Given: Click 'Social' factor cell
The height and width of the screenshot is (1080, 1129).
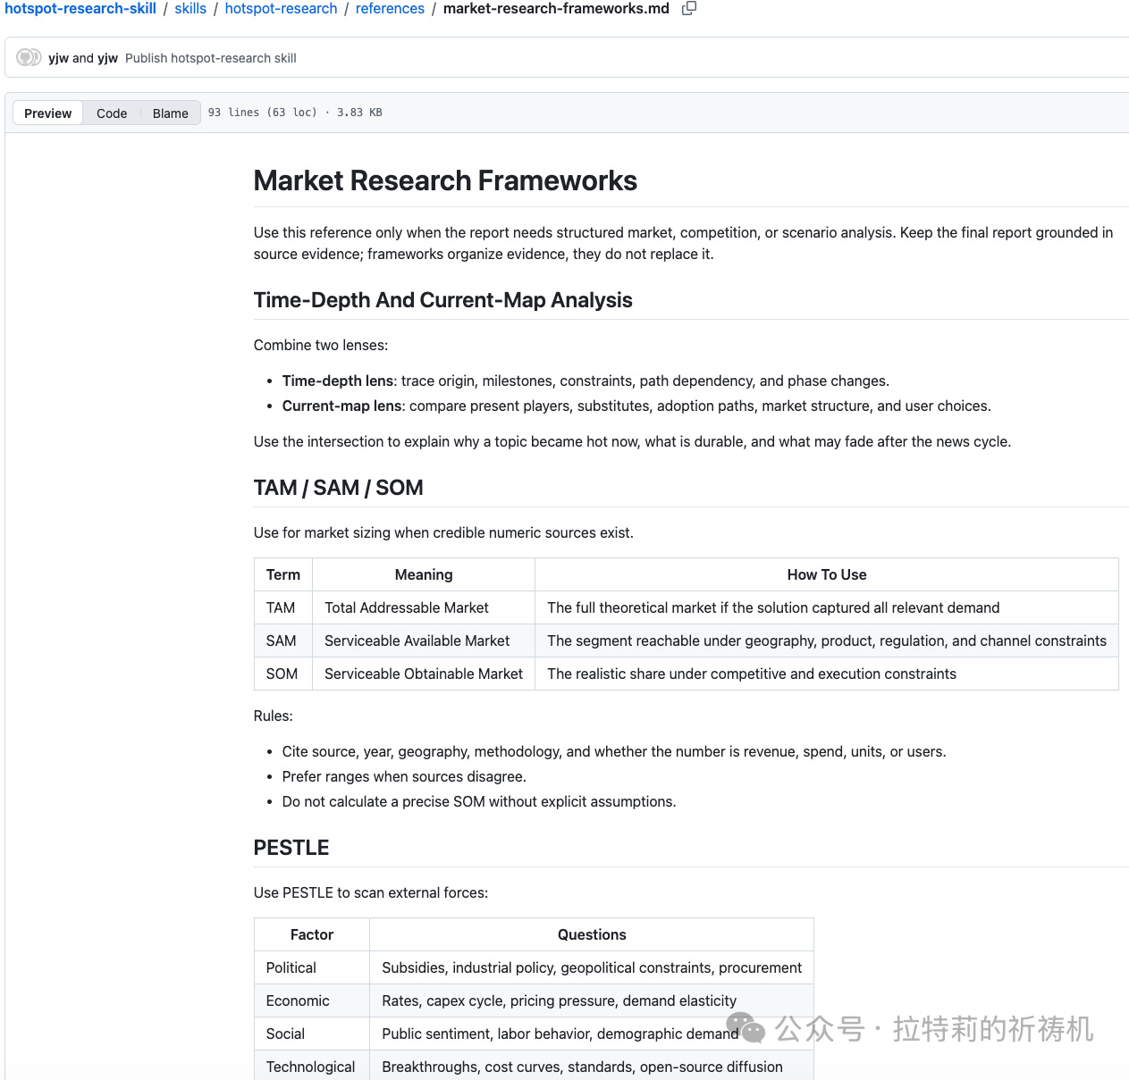Looking at the screenshot, I should [312, 1034].
